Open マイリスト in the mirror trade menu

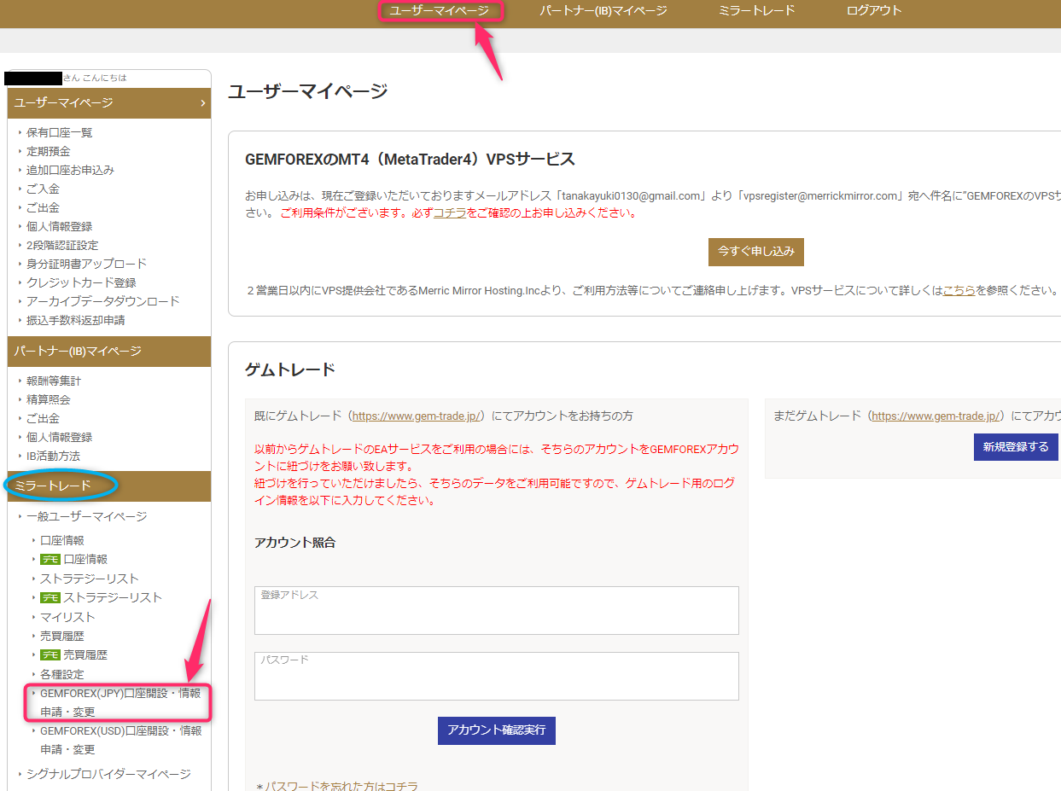(x=67, y=617)
